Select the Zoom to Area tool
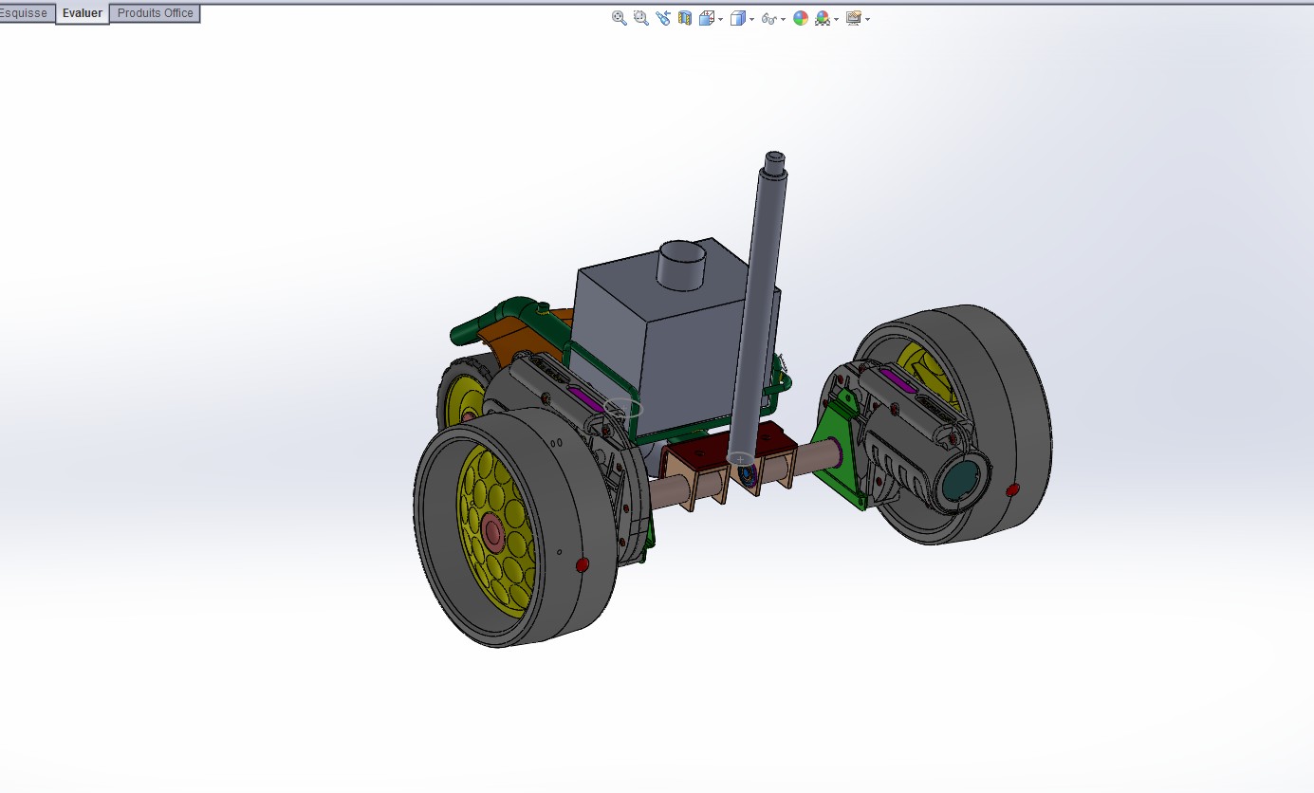This screenshot has height=793, width=1314. [641, 18]
